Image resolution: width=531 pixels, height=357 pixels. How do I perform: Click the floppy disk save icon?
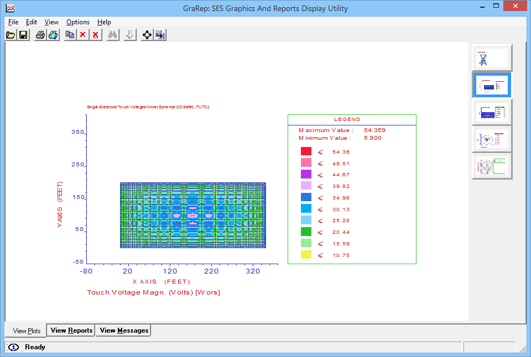[x=23, y=35]
